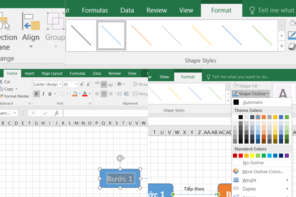Select the orange line shape style
Viewport: 296px width, 197px height.
pos(141,35)
